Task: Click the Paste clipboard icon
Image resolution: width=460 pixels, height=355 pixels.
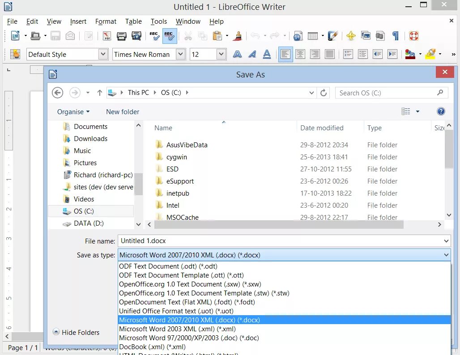Action: click(x=217, y=36)
